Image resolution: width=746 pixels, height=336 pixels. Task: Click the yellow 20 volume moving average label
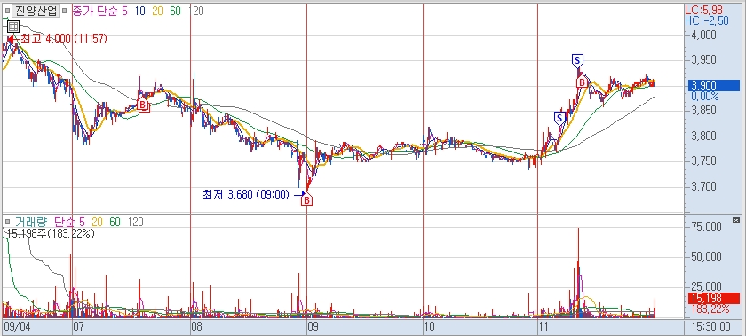click(98, 222)
